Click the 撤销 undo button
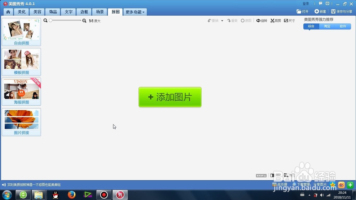The height and width of the screenshot is (200, 356). [213, 21]
